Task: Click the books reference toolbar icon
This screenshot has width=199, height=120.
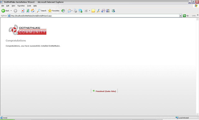Action: (108, 11)
